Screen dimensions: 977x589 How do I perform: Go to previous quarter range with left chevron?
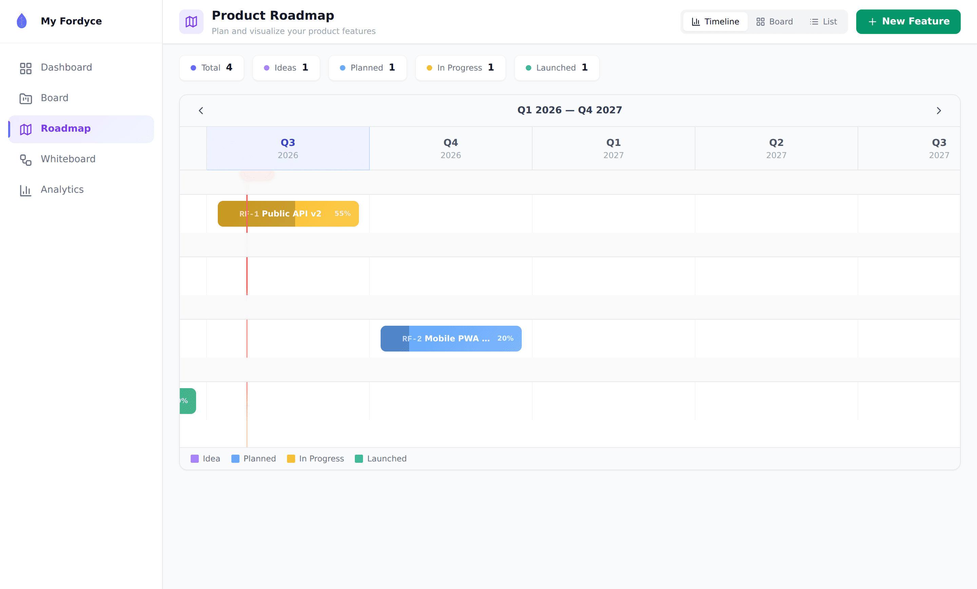click(201, 111)
